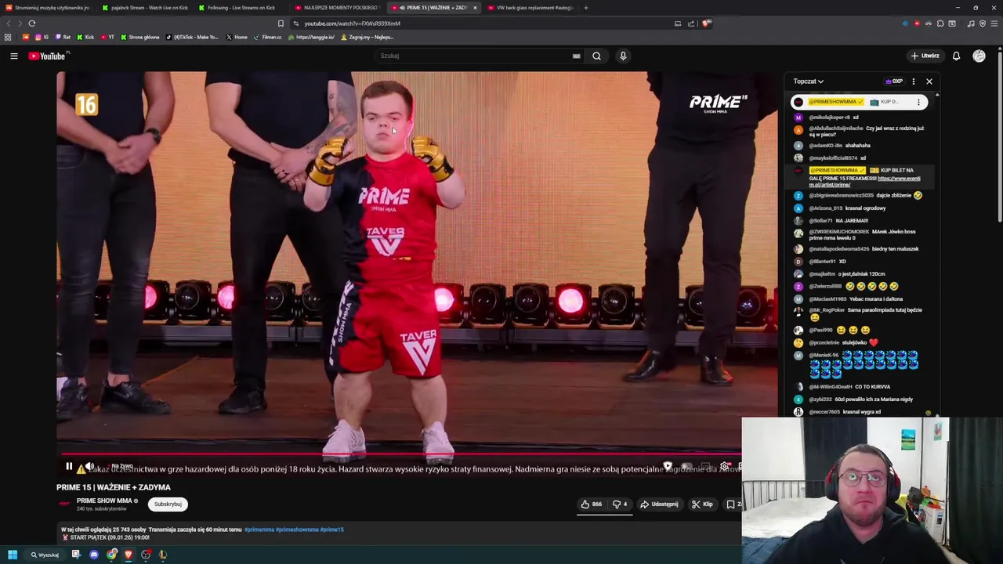The height and width of the screenshot is (564, 1003).
Task: Select chat user @Arizona_013
Action: point(825,208)
